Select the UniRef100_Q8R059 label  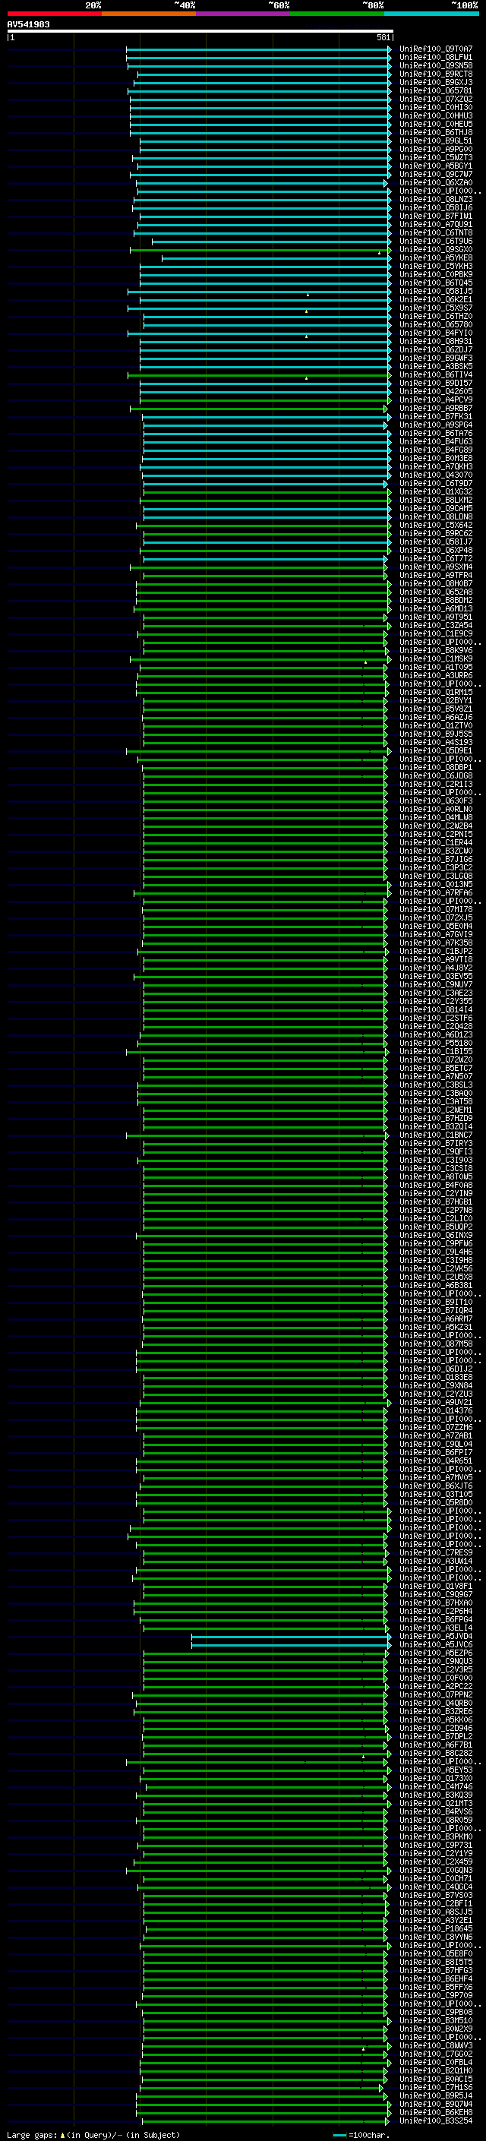[435, 1819]
